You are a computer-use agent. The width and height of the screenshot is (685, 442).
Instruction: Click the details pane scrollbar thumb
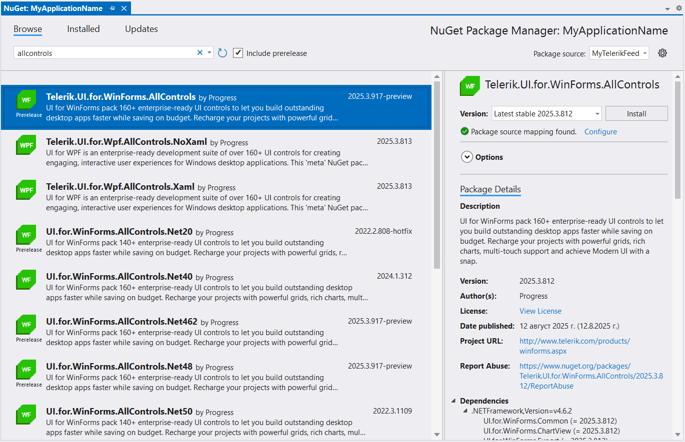point(677,140)
